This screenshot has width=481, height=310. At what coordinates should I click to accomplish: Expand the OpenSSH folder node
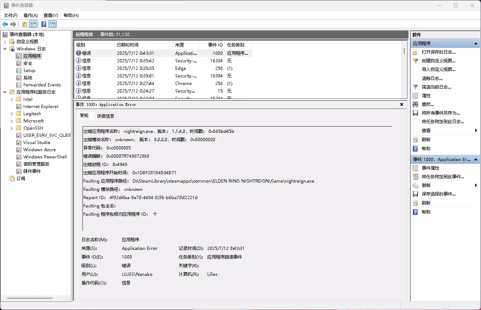pyautogui.click(x=12, y=128)
